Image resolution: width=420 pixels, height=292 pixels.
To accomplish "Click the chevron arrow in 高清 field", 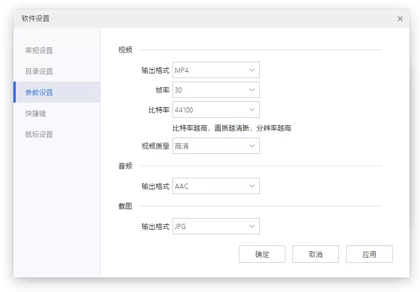I will pos(252,146).
